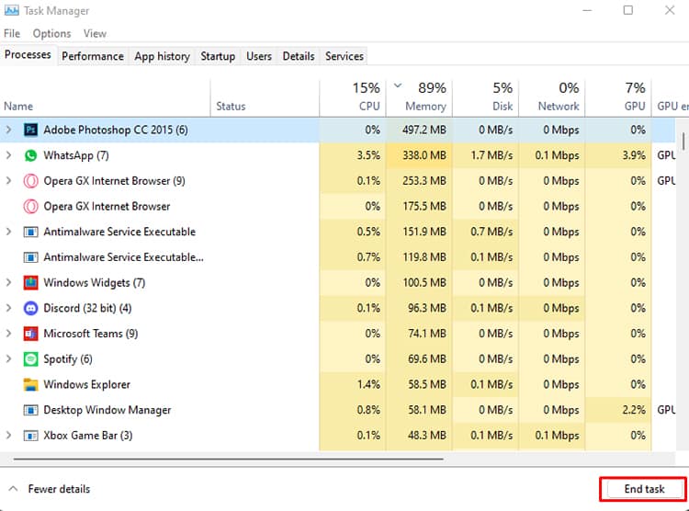
Task: Click the Discord (32 bit) icon
Action: coord(30,308)
